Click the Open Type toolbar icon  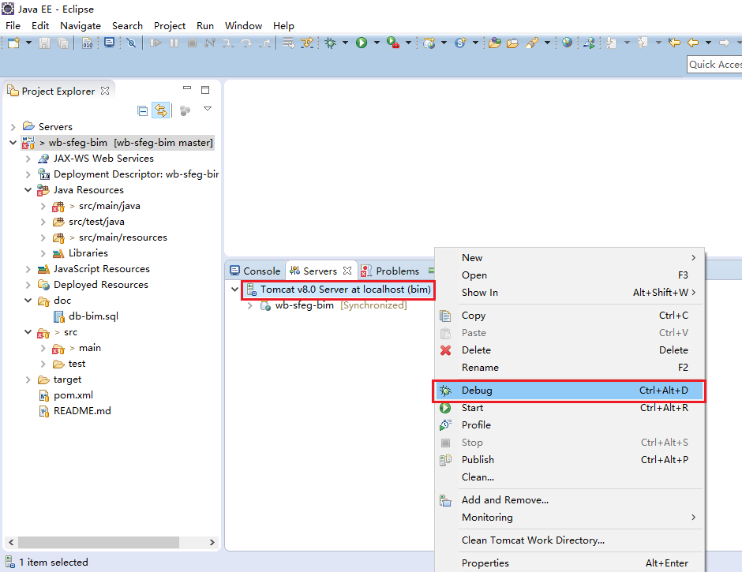tap(494, 43)
